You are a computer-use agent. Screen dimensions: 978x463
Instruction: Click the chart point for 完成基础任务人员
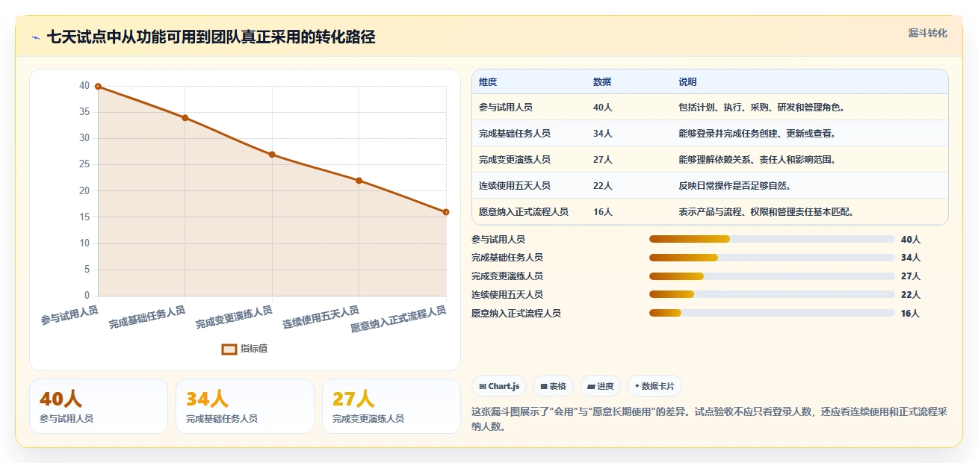coord(185,118)
